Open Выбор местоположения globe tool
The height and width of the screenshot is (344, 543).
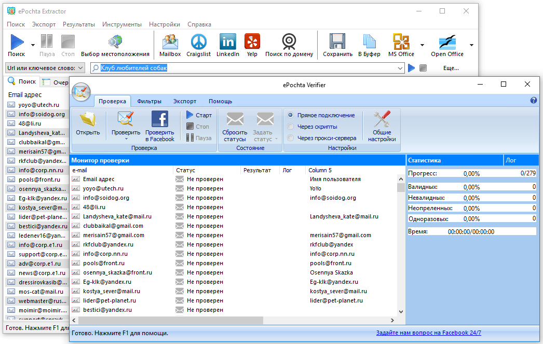click(x=115, y=42)
